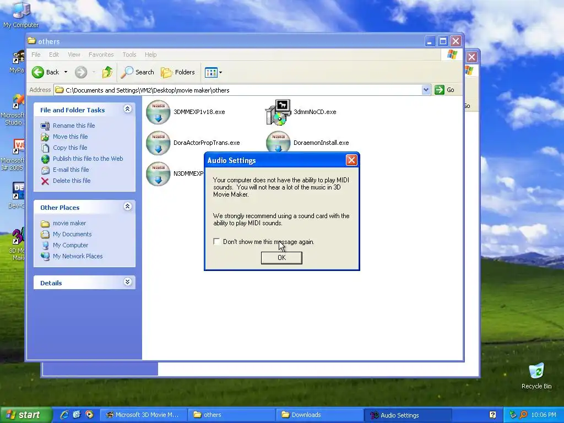The width and height of the screenshot is (564, 423).
Task: Click Delete this file link
Action: coord(72,181)
